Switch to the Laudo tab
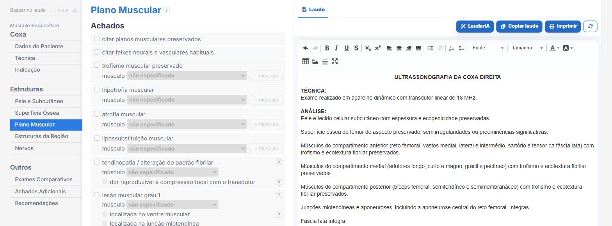Screen dimensions: 612x226 313,9
